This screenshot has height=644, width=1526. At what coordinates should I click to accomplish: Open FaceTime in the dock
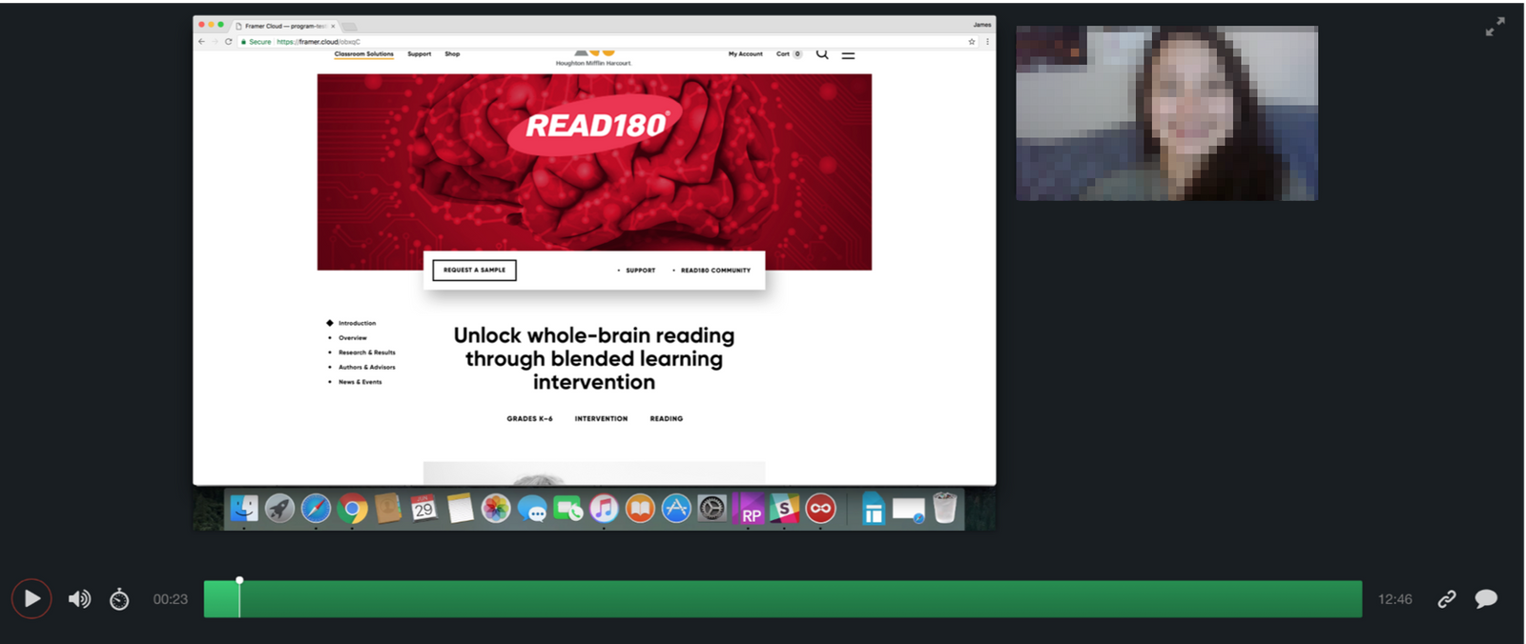point(568,509)
